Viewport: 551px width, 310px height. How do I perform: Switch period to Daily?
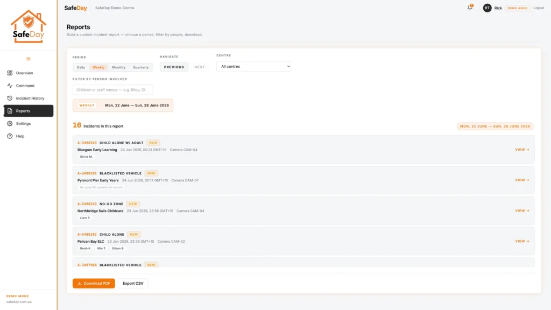(x=81, y=67)
